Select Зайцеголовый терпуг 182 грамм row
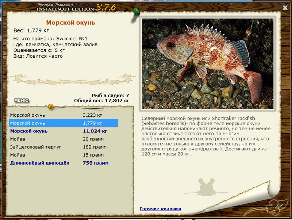292x220 pixels. [64, 147]
